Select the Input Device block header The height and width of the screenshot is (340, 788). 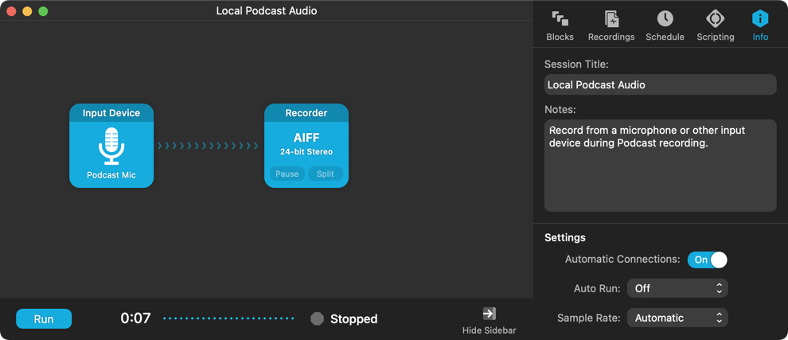point(111,112)
